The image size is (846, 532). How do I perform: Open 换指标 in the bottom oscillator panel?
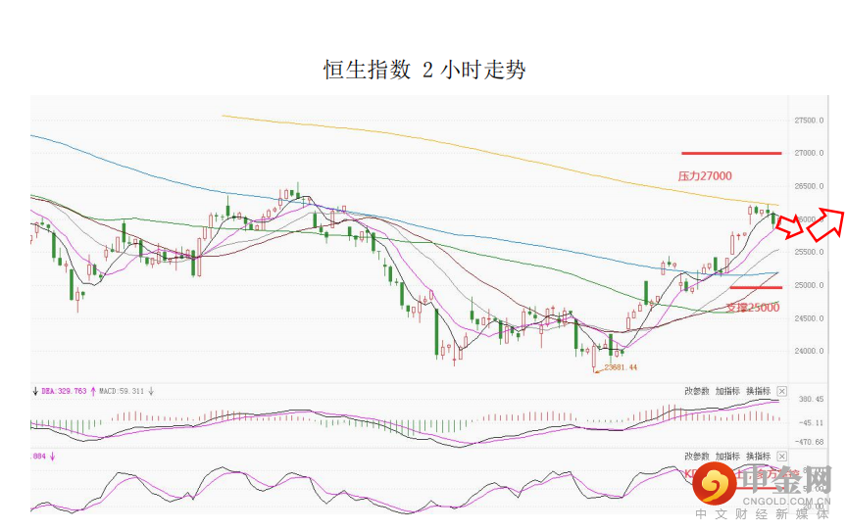pyautogui.click(x=758, y=457)
